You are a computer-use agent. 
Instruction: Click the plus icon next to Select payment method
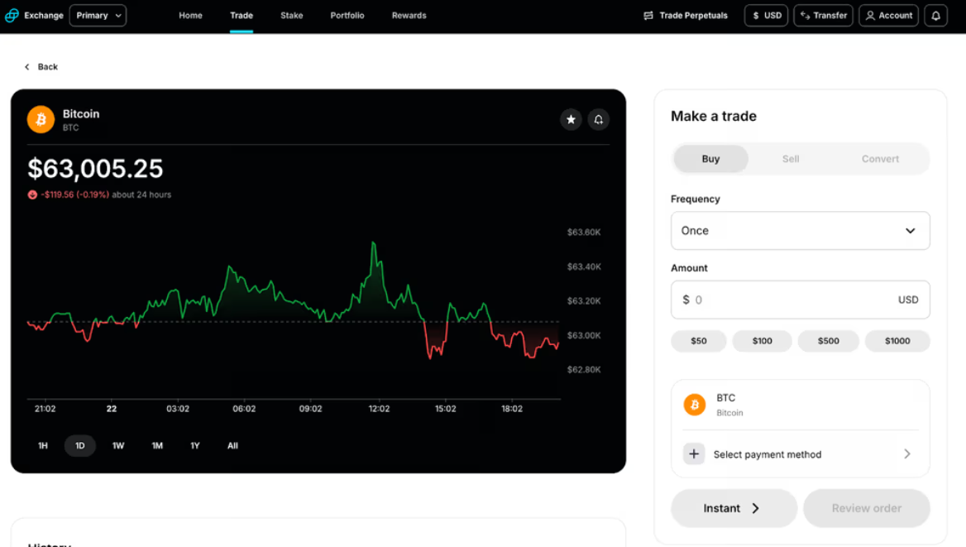[x=694, y=453]
